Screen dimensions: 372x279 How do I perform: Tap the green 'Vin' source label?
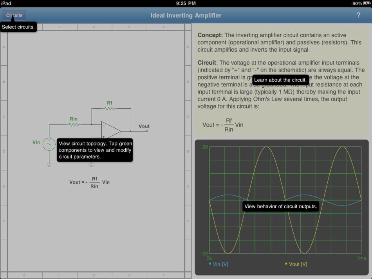click(36, 142)
